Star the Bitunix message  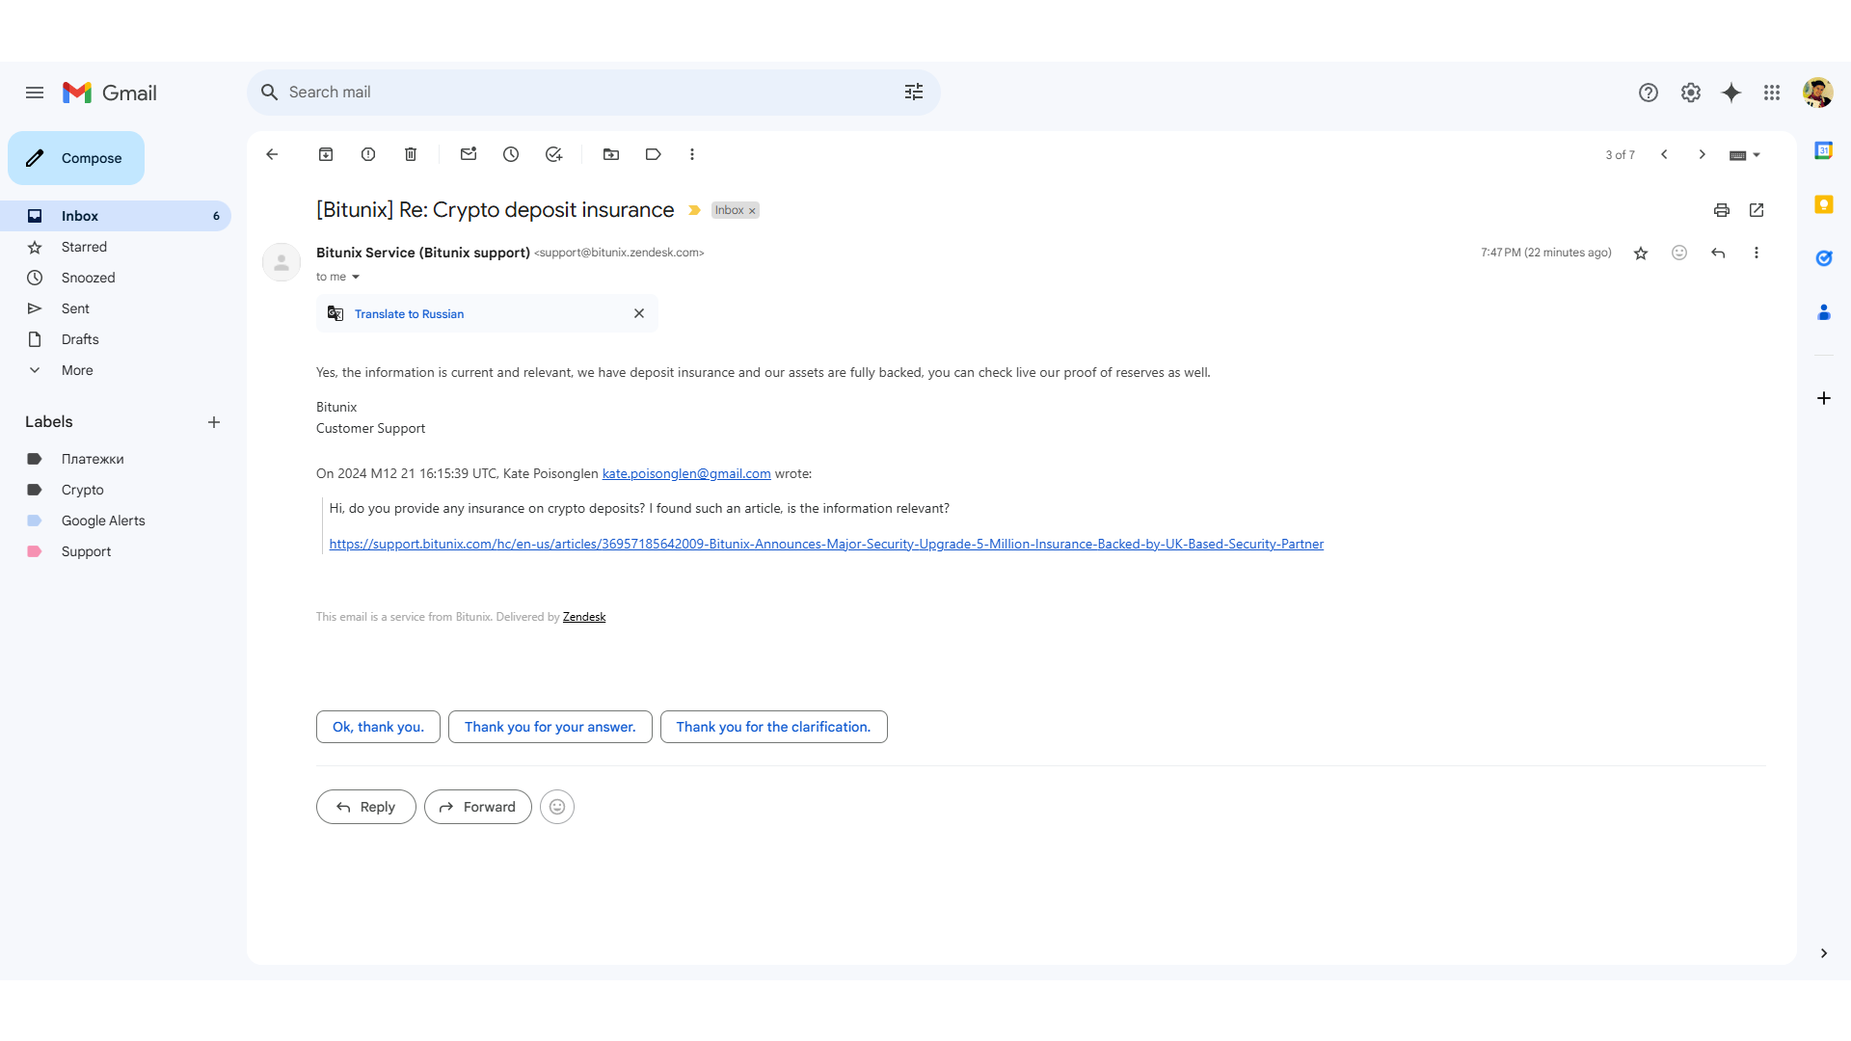coord(1641,254)
